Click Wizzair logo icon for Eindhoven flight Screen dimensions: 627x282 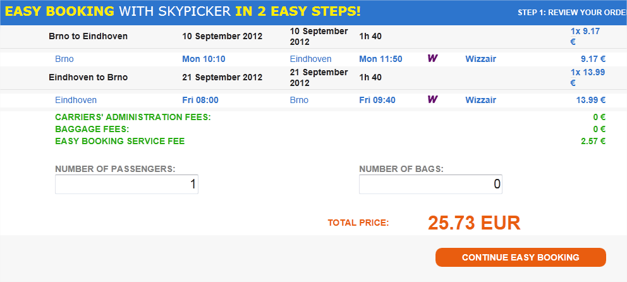pos(432,99)
